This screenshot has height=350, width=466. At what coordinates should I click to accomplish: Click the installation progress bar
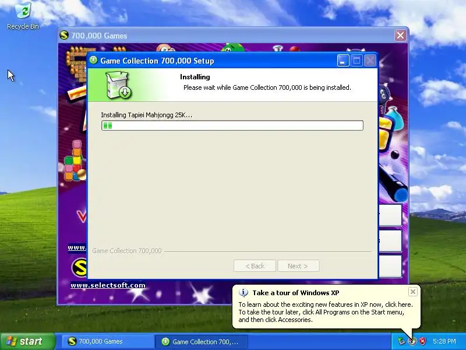tap(232, 125)
